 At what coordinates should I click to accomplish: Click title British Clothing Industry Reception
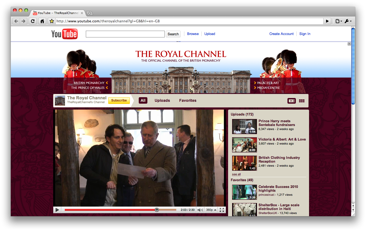[x=279, y=160]
